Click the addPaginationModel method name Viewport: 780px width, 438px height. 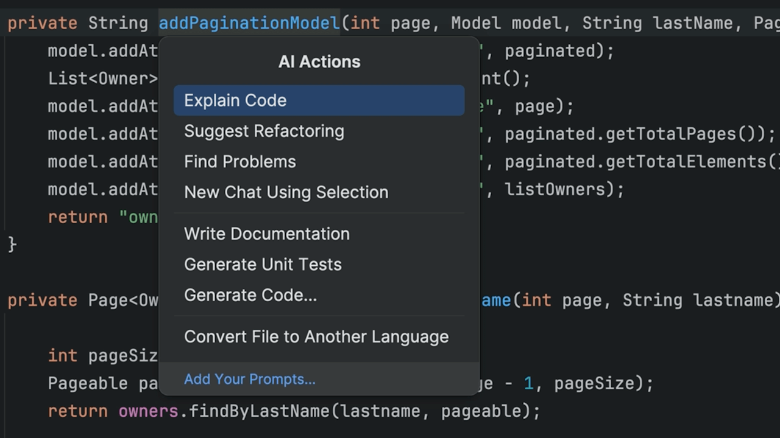tap(249, 23)
